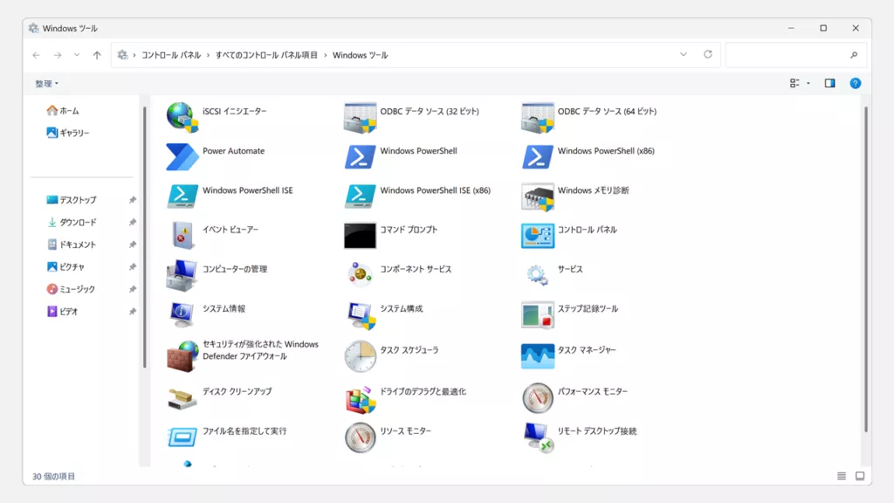The width and height of the screenshot is (894, 503).
Task: Select the リモート デスクトップ接続 icon
Action: coord(537,437)
